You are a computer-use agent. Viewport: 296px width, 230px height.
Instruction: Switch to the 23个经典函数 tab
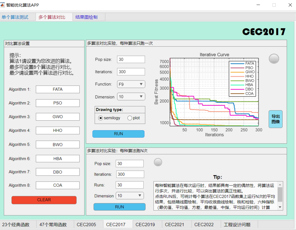point(17,224)
